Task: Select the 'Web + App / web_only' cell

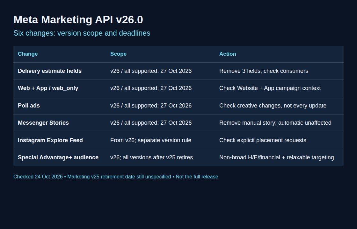Action: (x=48, y=88)
